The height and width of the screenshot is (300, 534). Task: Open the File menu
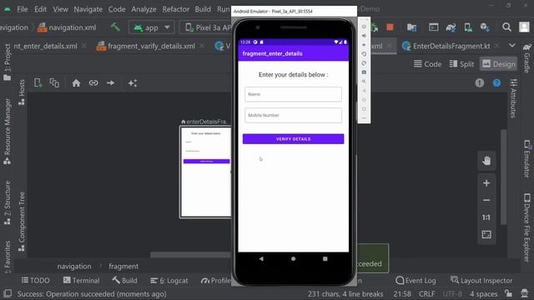[x=23, y=9]
